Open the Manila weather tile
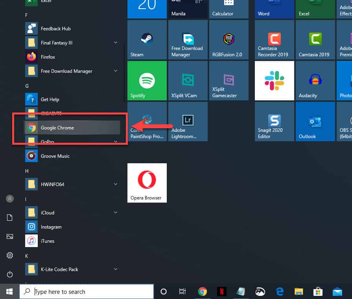 (x=188, y=9)
